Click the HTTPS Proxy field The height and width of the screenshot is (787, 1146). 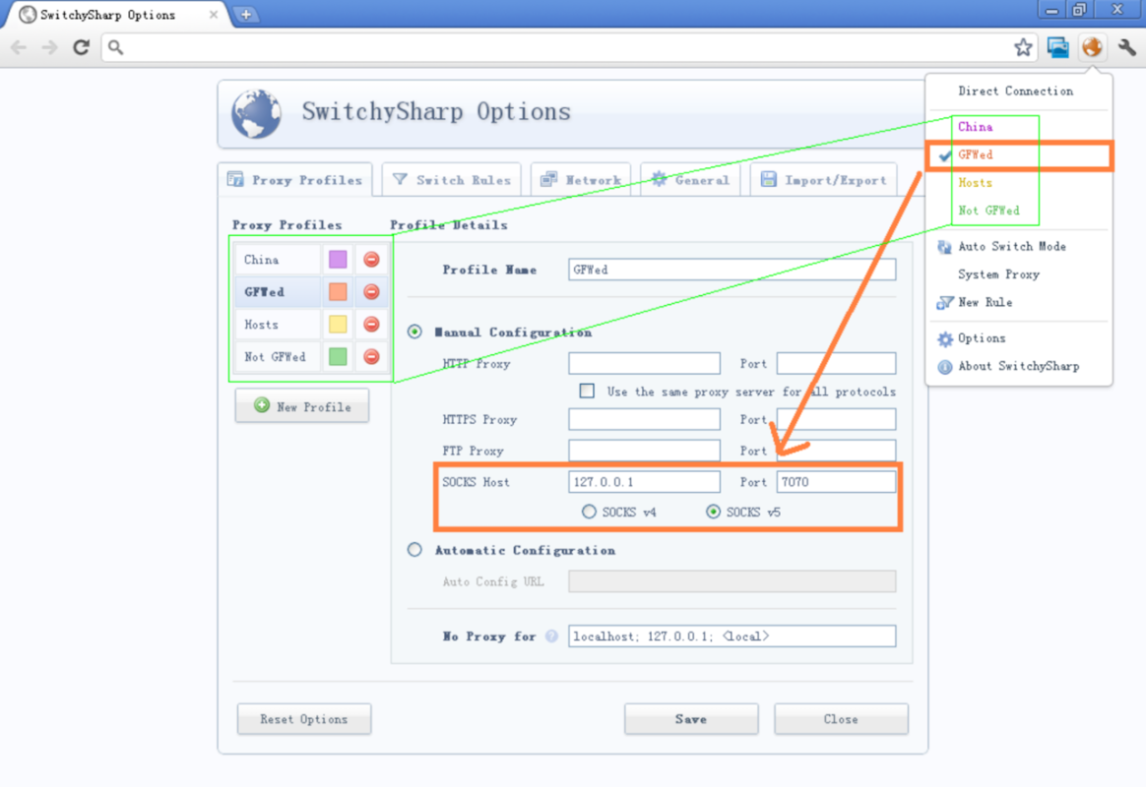click(x=644, y=419)
